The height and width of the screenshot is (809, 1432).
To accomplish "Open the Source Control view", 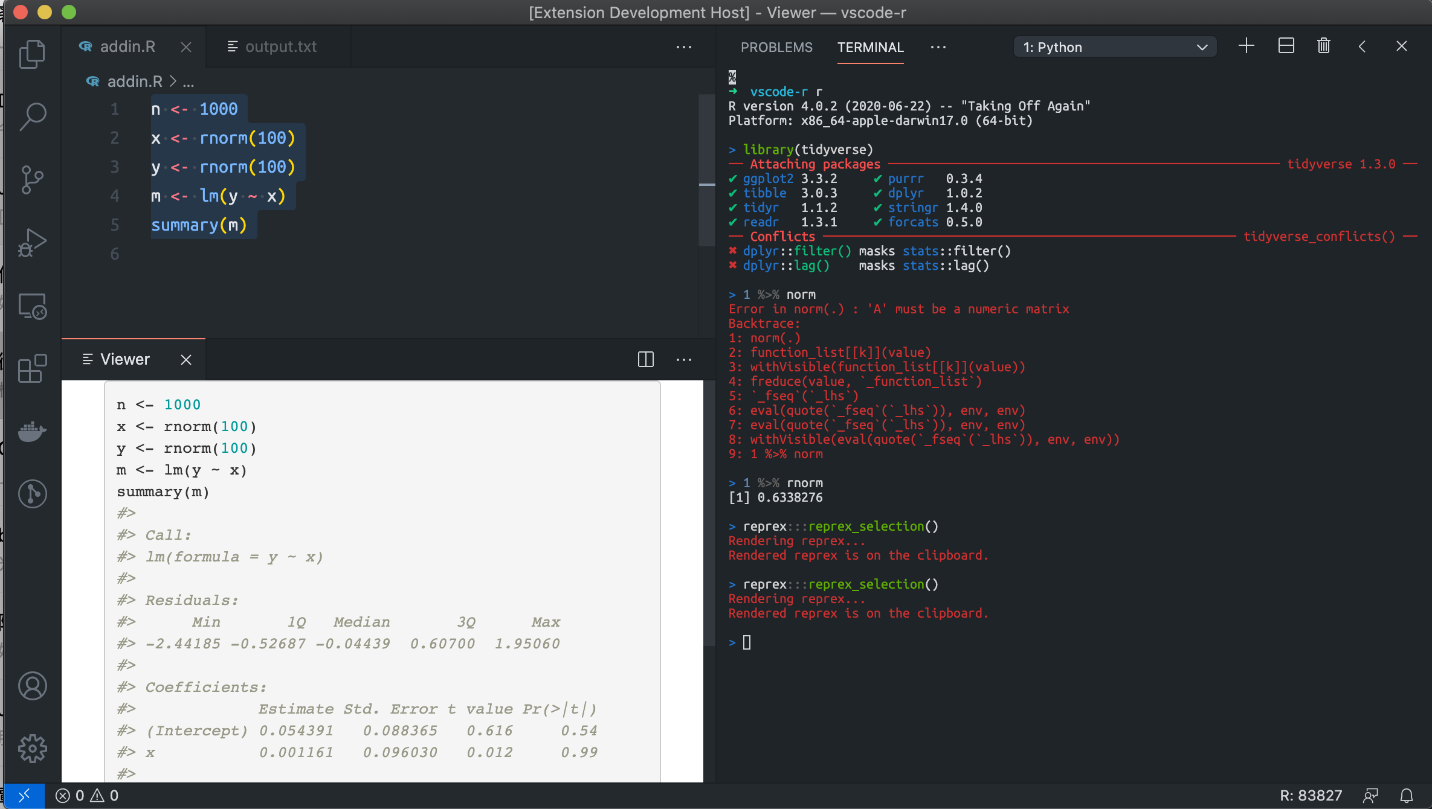I will click(33, 179).
